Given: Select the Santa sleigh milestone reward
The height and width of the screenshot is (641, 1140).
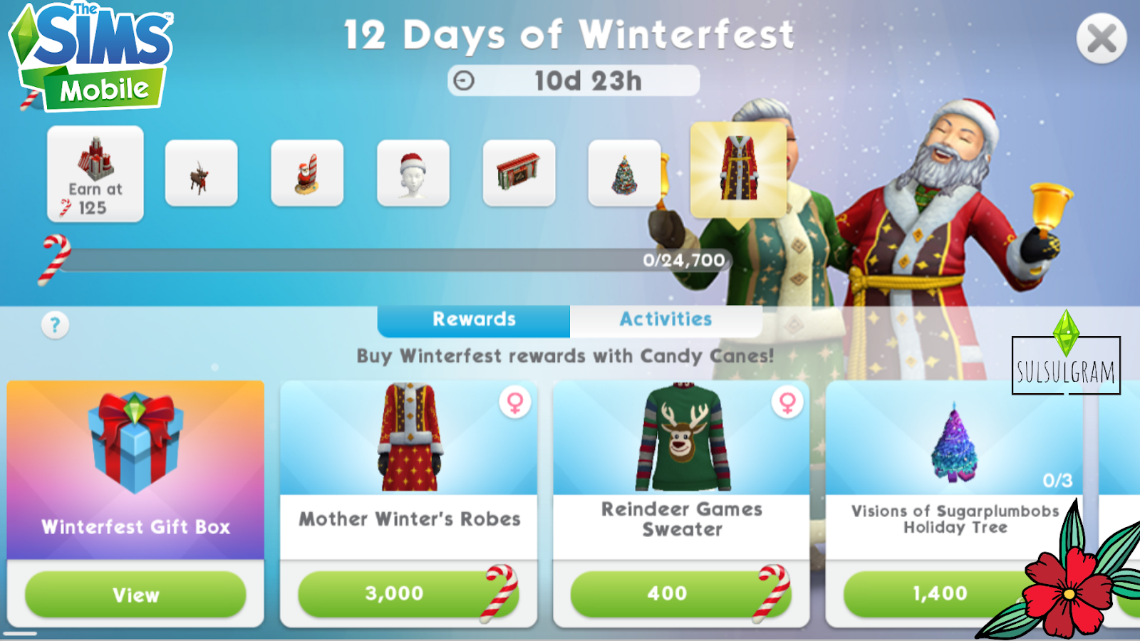Looking at the screenshot, I should click(x=307, y=173).
